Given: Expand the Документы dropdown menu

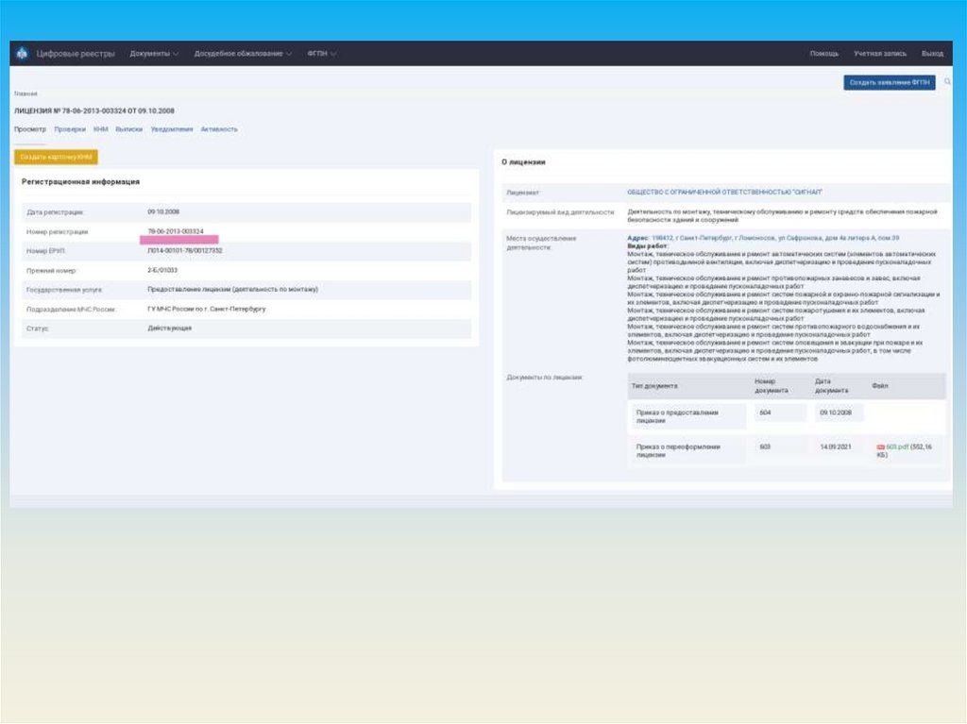Looking at the screenshot, I should tap(154, 54).
